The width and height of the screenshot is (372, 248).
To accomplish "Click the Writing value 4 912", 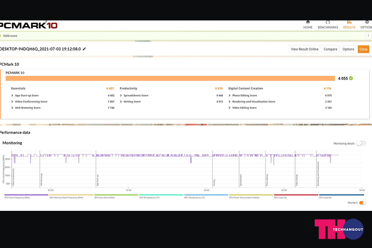I will click(220, 102).
